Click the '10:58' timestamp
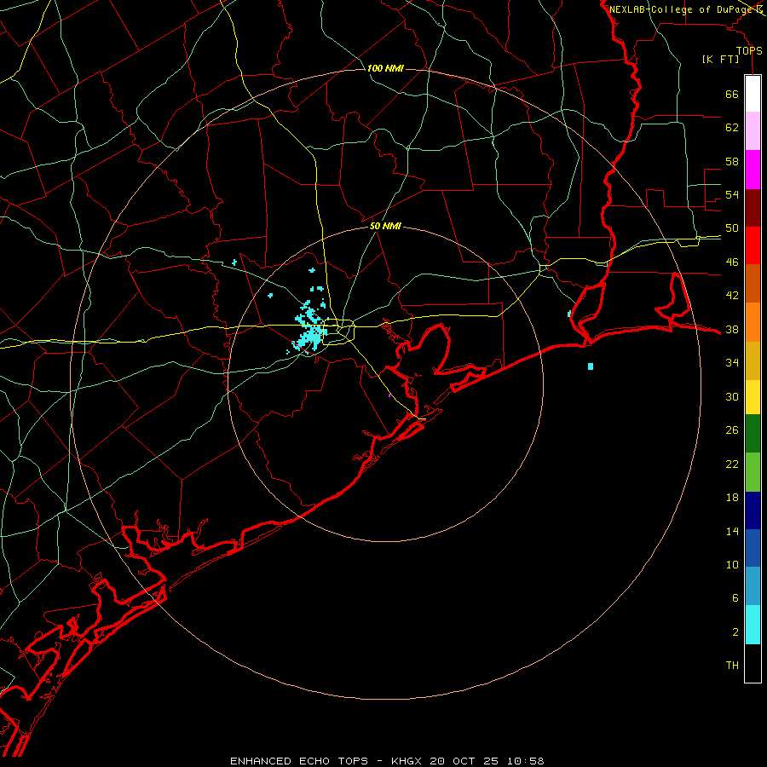 [x=524, y=761]
